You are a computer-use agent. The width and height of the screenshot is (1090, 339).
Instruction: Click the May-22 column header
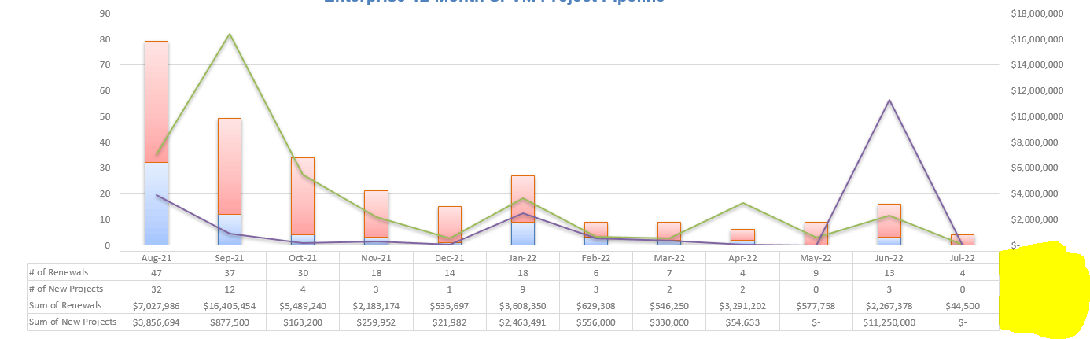816,257
